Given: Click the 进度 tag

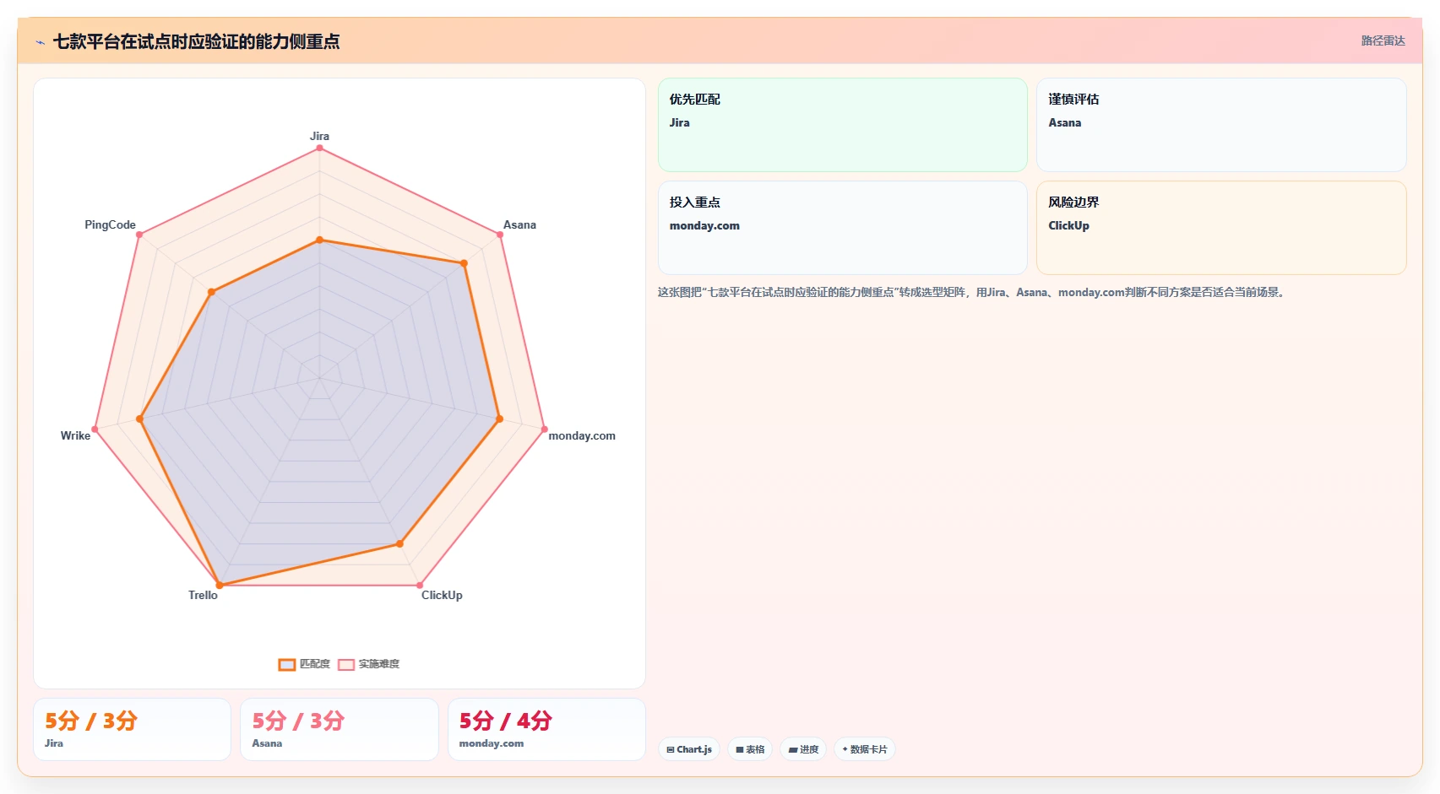Looking at the screenshot, I should point(803,749).
